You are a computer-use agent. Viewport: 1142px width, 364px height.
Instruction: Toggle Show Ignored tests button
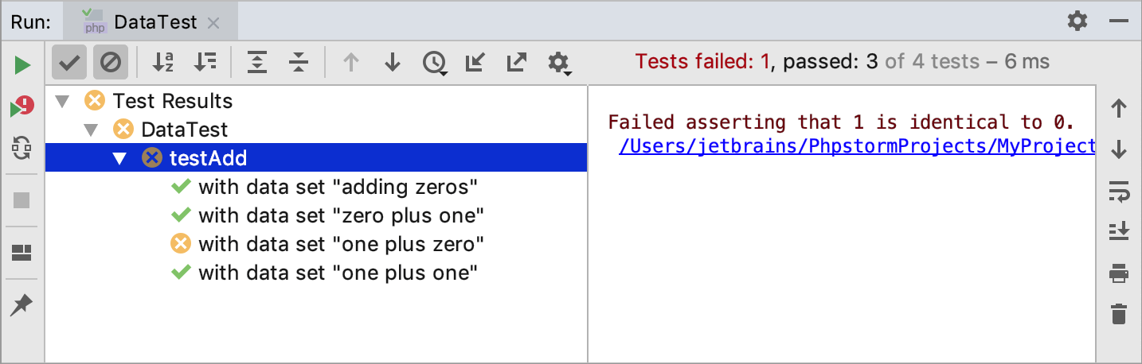click(110, 62)
